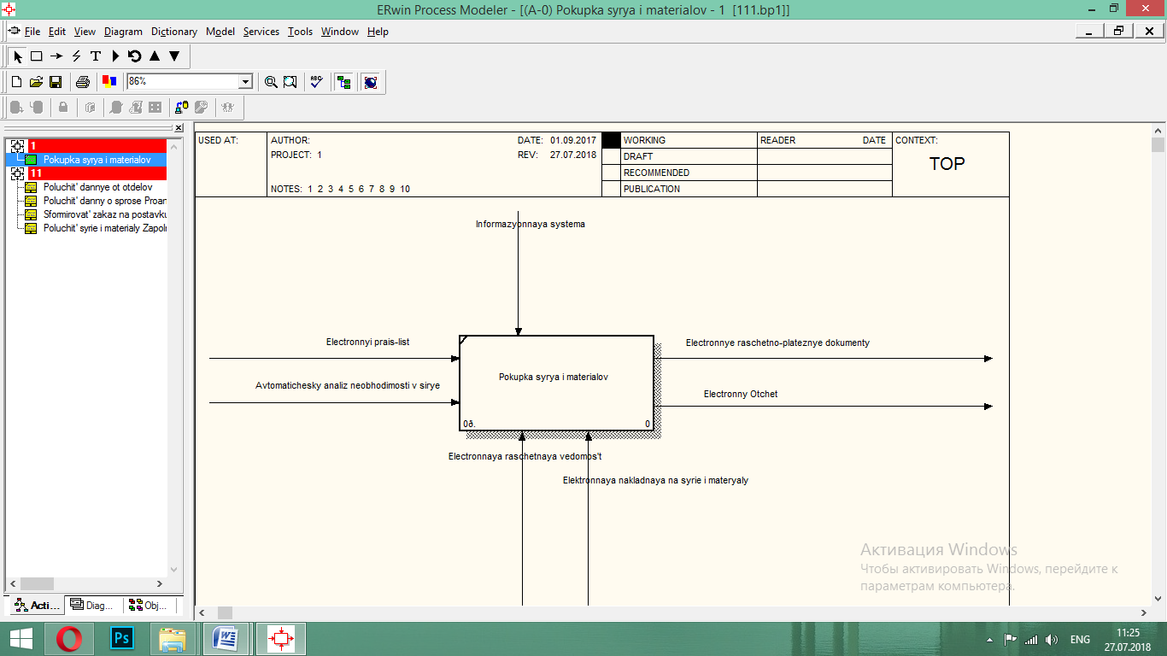The height and width of the screenshot is (656, 1167).
Task: Select model node '11' in explorer
Action: [97, 173]
